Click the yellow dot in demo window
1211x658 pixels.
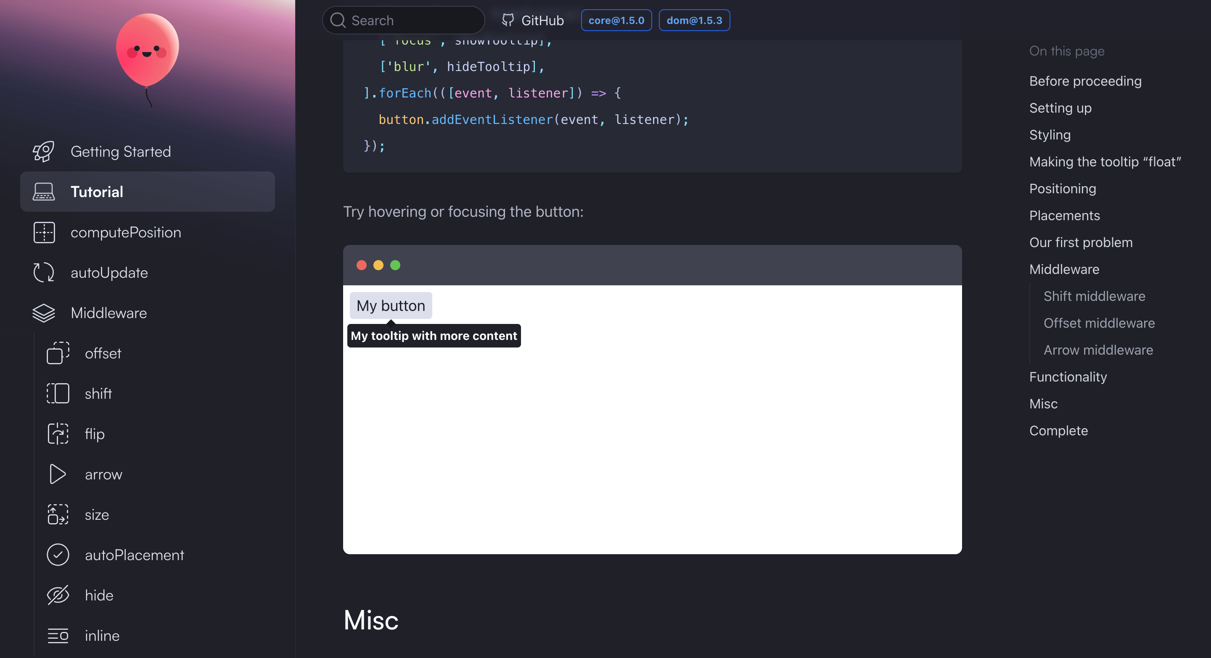coord(378,266)
